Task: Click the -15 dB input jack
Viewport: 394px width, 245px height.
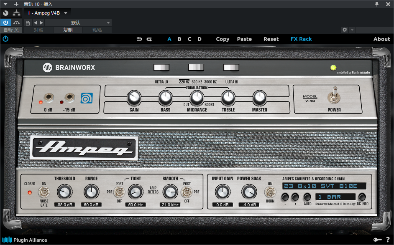Action: tap(69, 97)
